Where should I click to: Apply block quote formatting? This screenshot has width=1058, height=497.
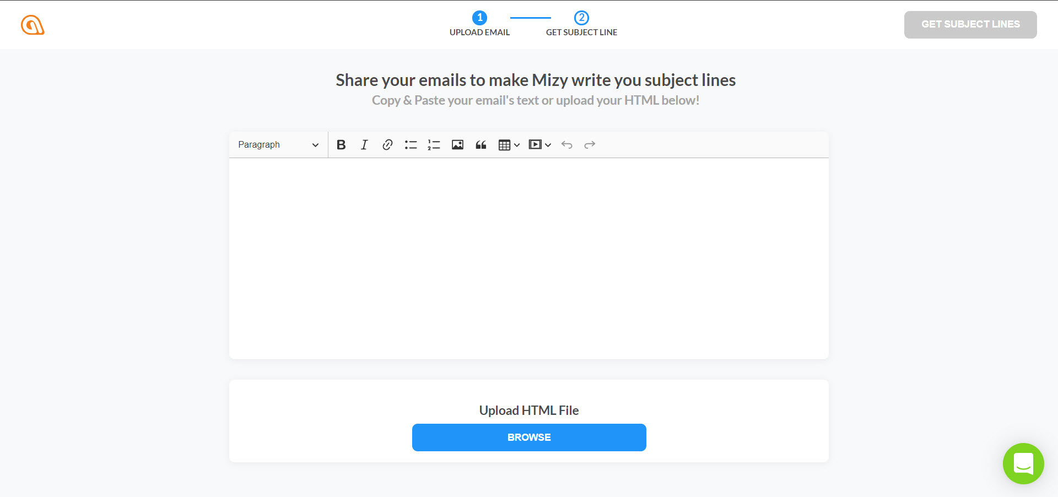coord(481,144)
